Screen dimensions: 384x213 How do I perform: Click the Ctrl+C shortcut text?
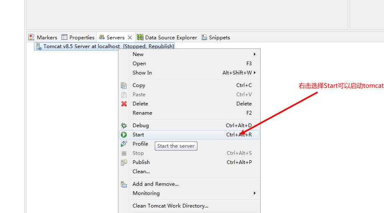click(x=244, y=85)
